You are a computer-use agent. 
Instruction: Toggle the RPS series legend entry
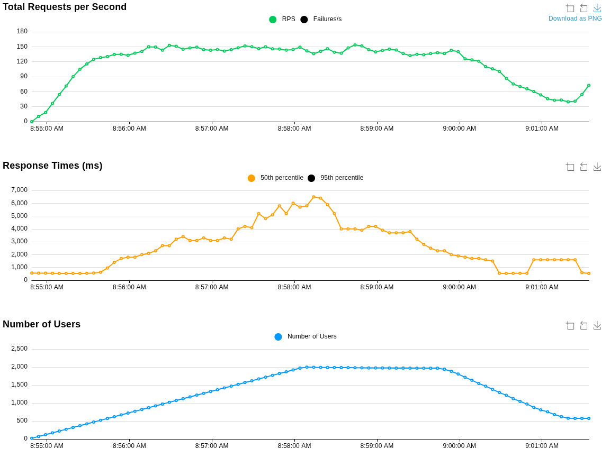(x=288, y=19)
